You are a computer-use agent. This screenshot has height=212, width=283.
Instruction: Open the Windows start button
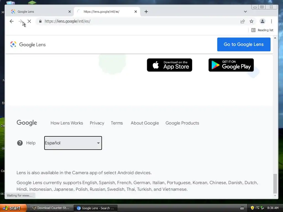tap(13, 208)
